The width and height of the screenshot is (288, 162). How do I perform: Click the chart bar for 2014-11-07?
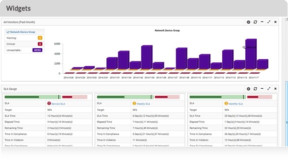click(181, 58)
